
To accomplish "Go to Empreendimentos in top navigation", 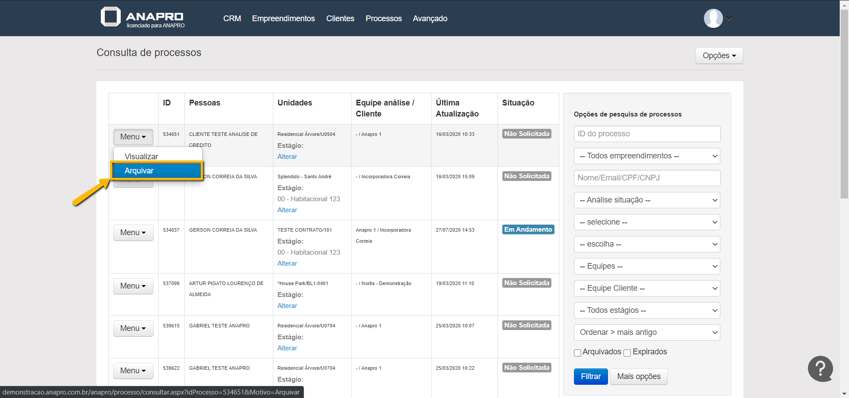I will coord(283,19).
